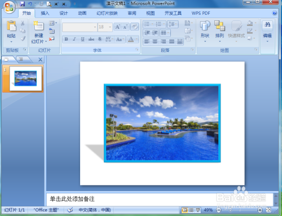The height and width of the screenshot is (216, 282).
Task: Distribute text evenly with the last alignment icon
Action: (x=180, y=42)
